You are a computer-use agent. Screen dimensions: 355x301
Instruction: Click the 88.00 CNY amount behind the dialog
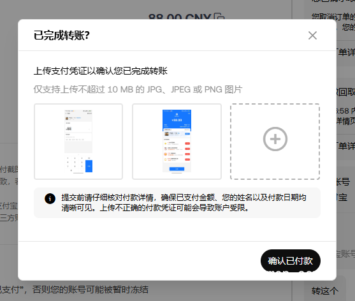tap(180, 17)
